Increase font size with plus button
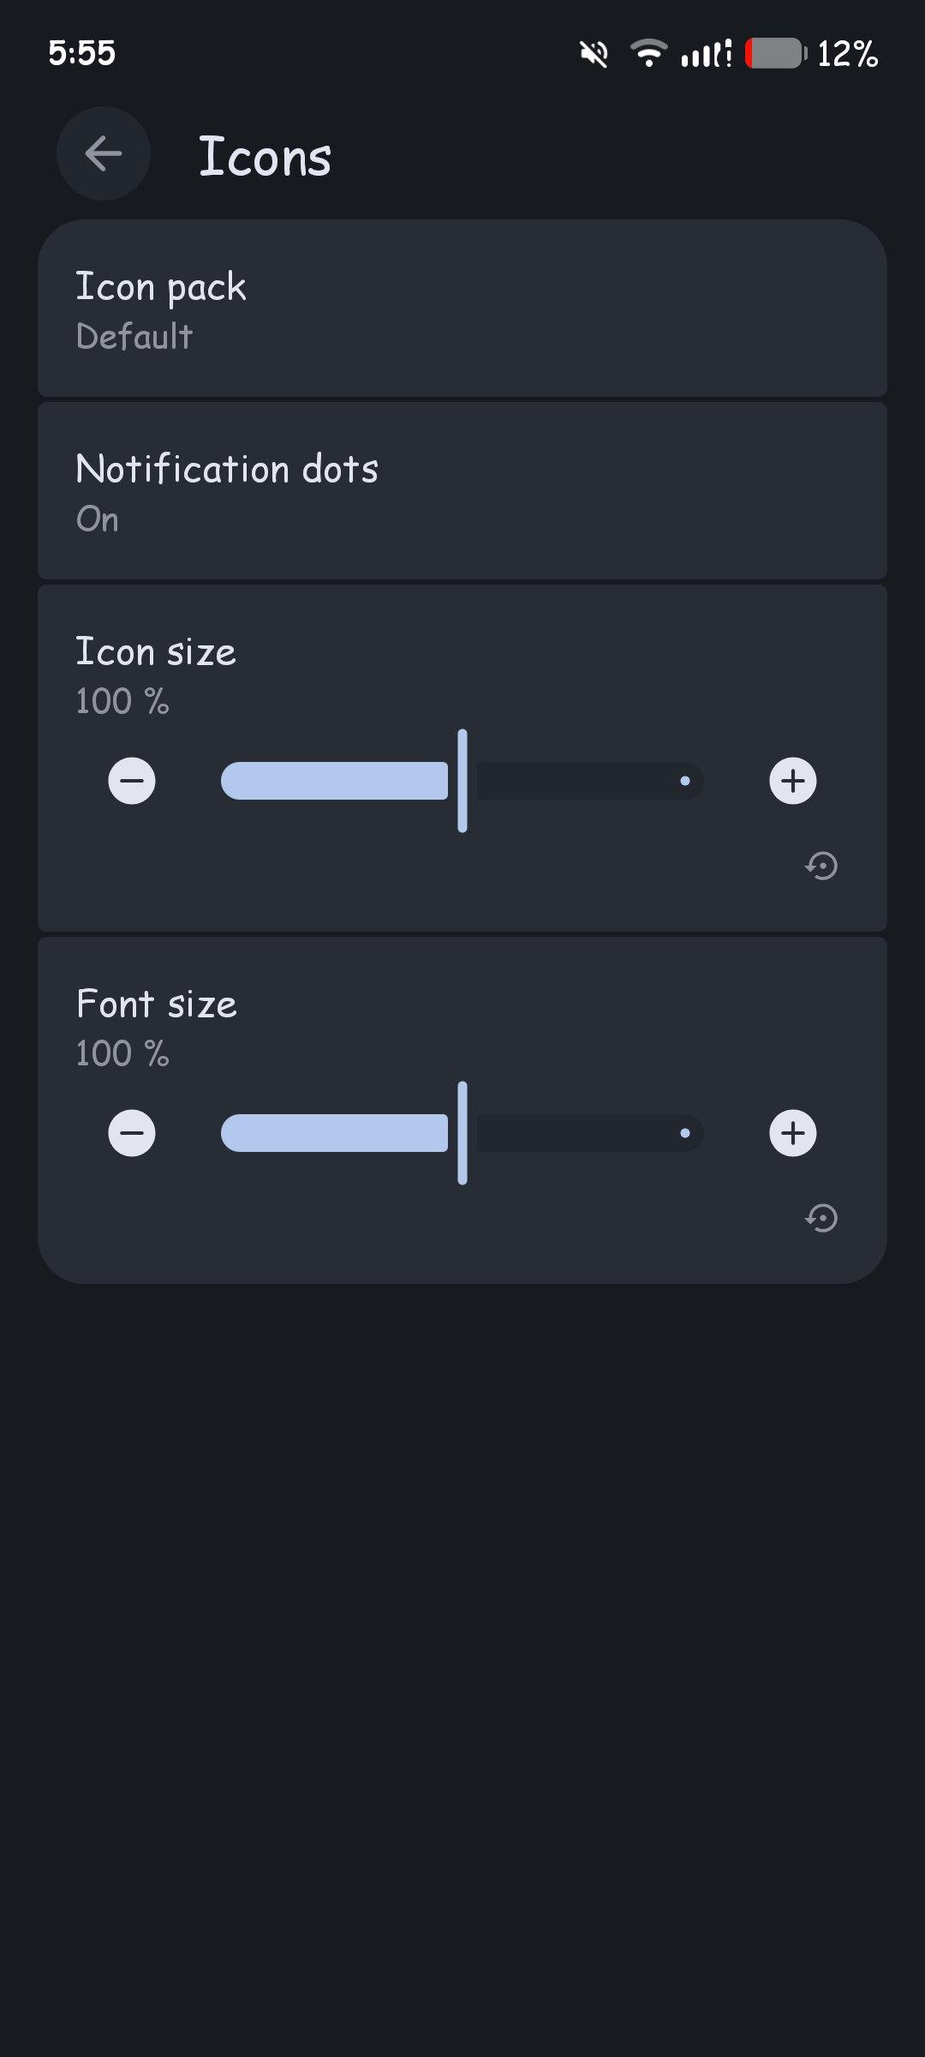This screenshot has height=2057, width=925. pos(792,1133)
